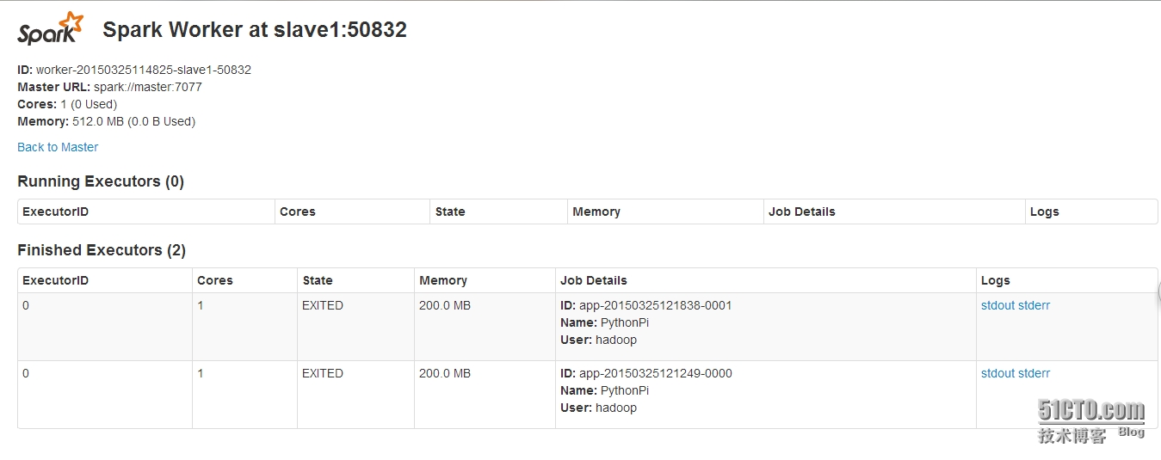The height and width of the screenshot is (460, 1161).
Task: Click User: hadoop in app-20150325121249-0000 row
Action: (599, 408)
